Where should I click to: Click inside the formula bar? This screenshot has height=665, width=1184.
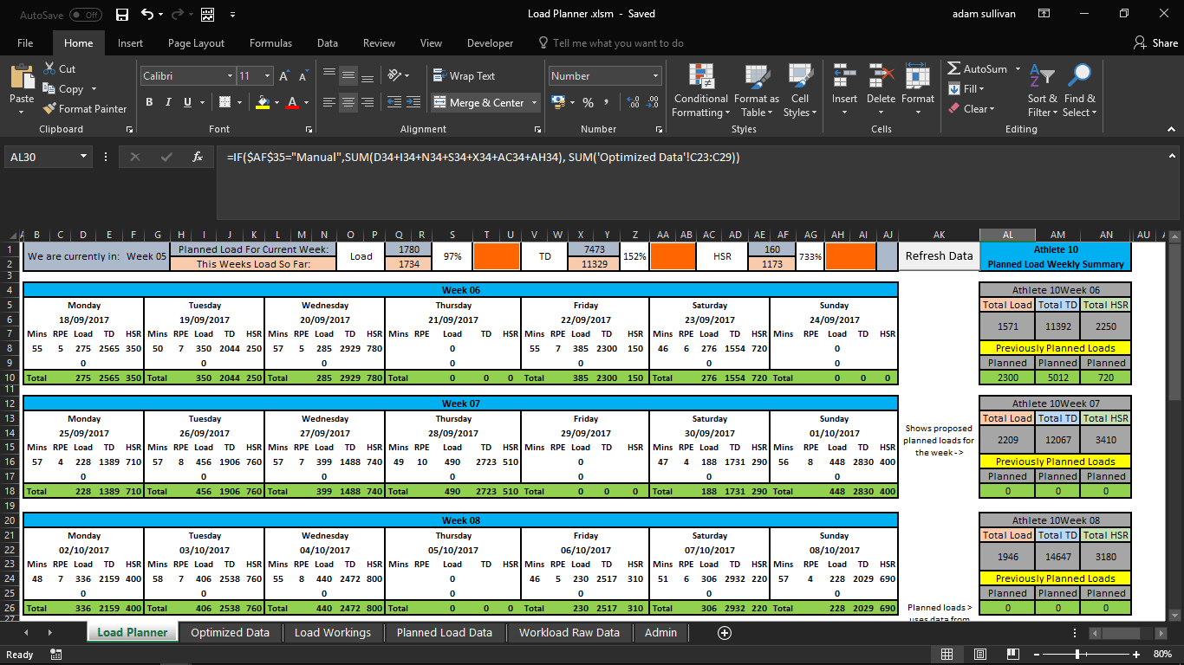(x=607, y=157)
